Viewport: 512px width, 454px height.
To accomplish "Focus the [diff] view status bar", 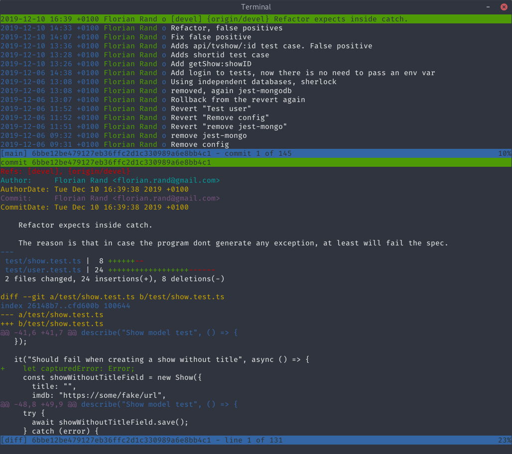I will click(x=256, y=440).
